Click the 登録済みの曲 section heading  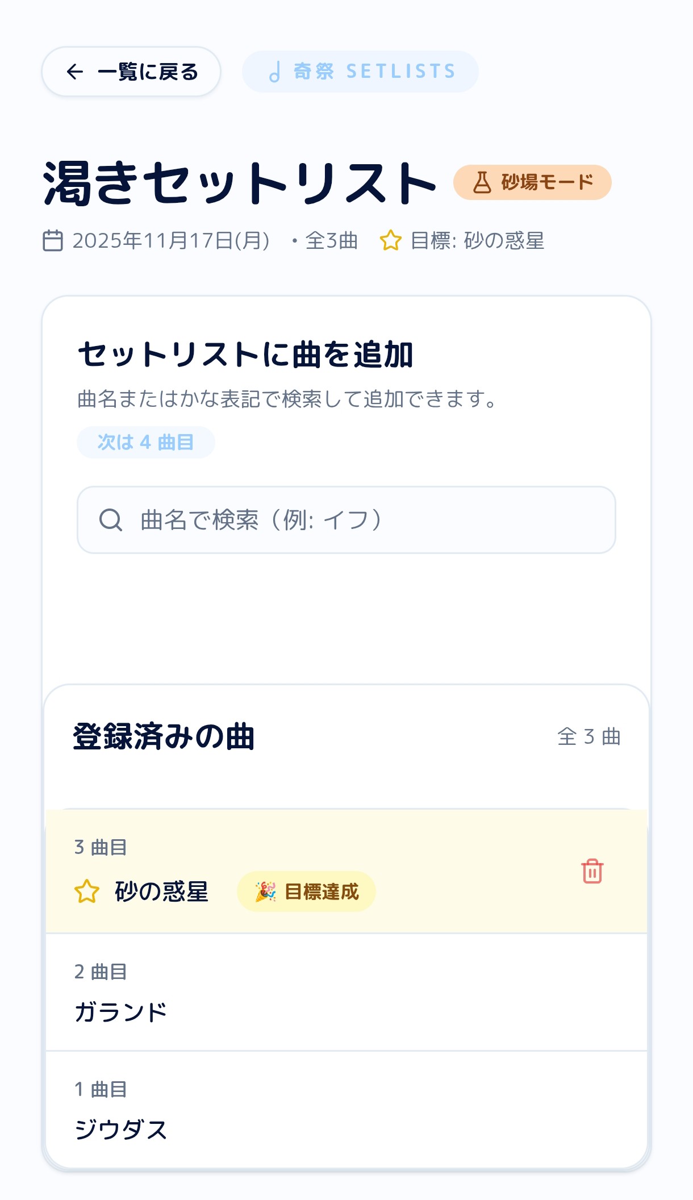coord(164,736)
